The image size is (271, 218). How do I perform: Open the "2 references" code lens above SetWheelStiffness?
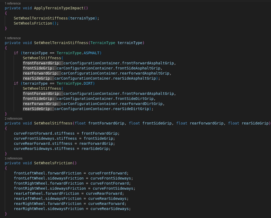click(x=14, y=119)
